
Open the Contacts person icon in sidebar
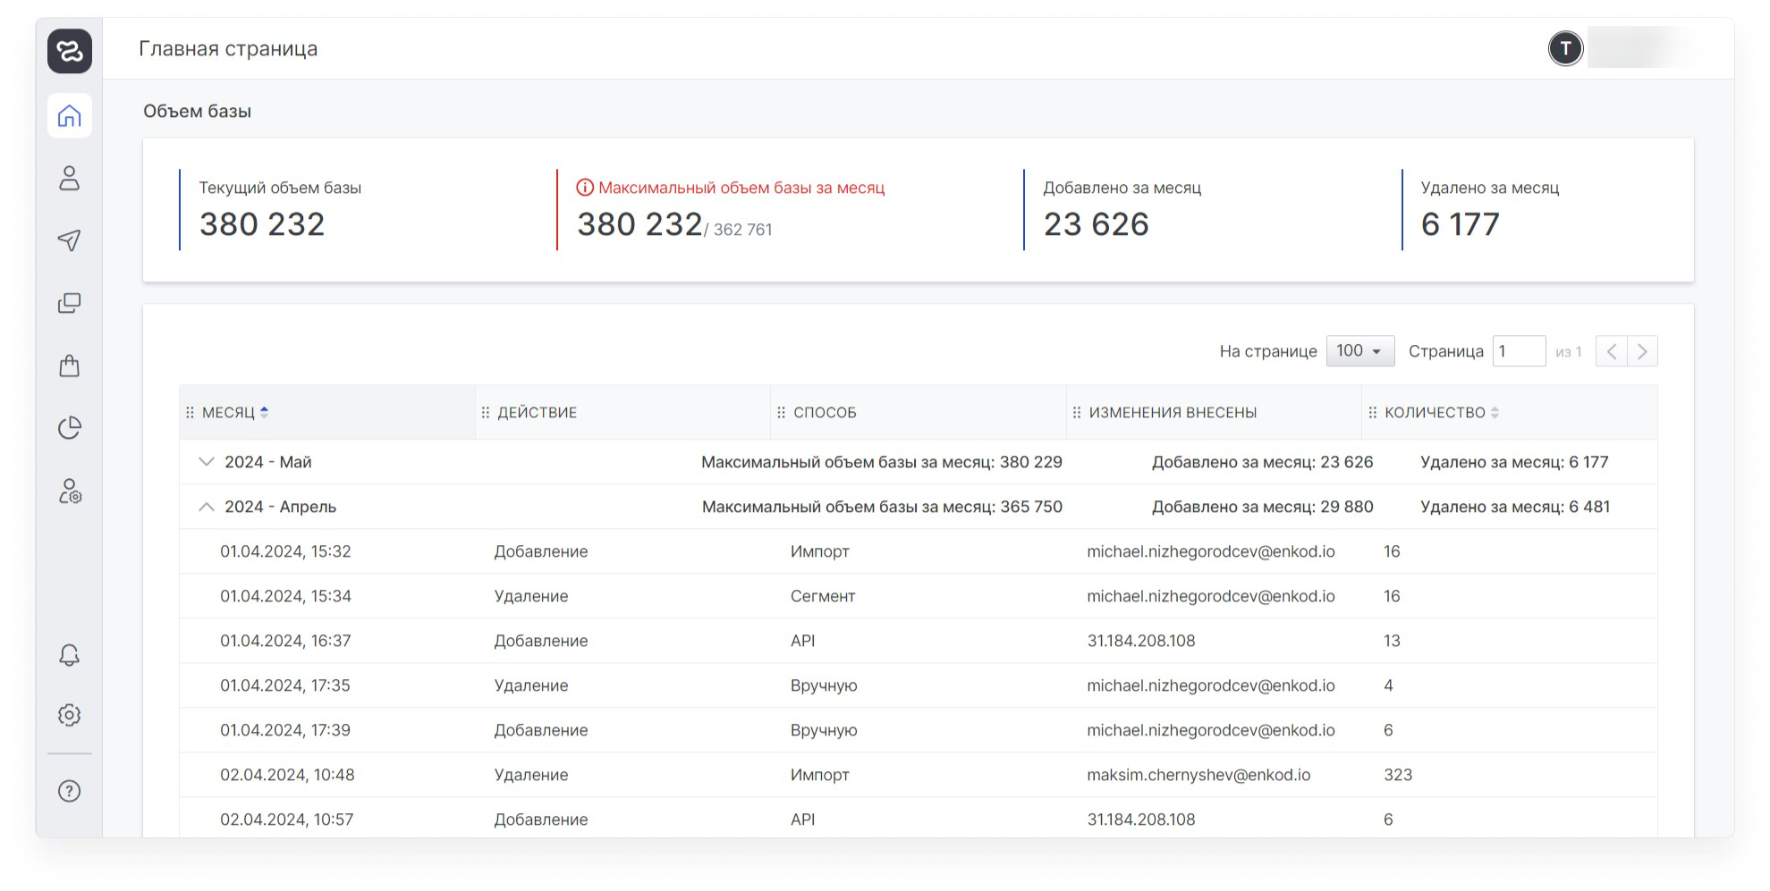70,178
